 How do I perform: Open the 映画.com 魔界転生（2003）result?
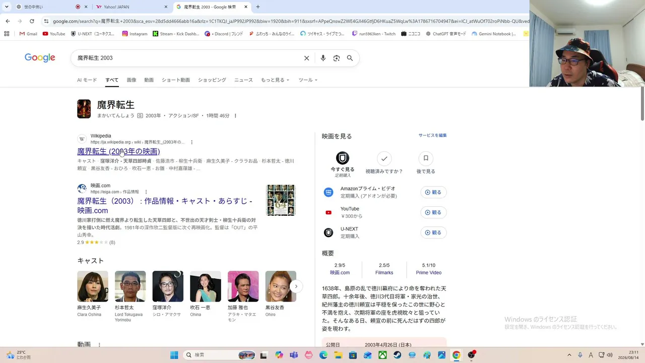(165, 206)
